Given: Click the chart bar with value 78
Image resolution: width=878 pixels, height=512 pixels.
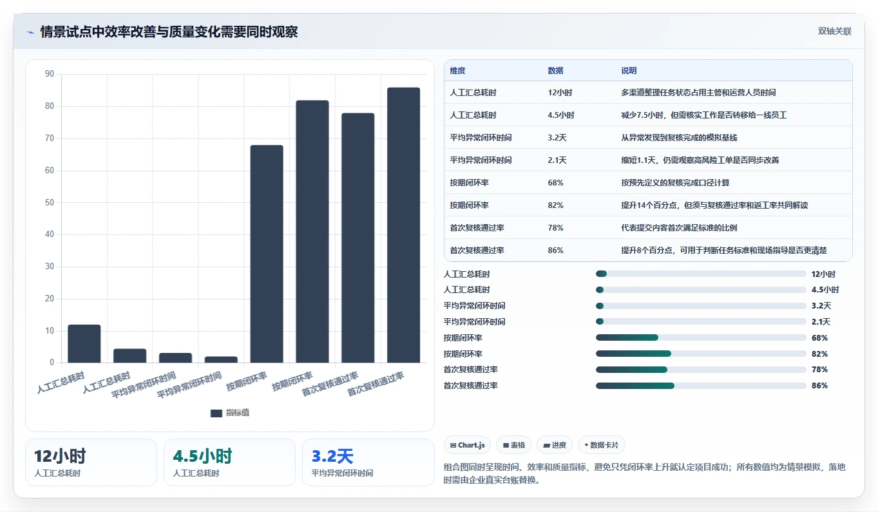Looking at the screenshot, I should (358, 238).
